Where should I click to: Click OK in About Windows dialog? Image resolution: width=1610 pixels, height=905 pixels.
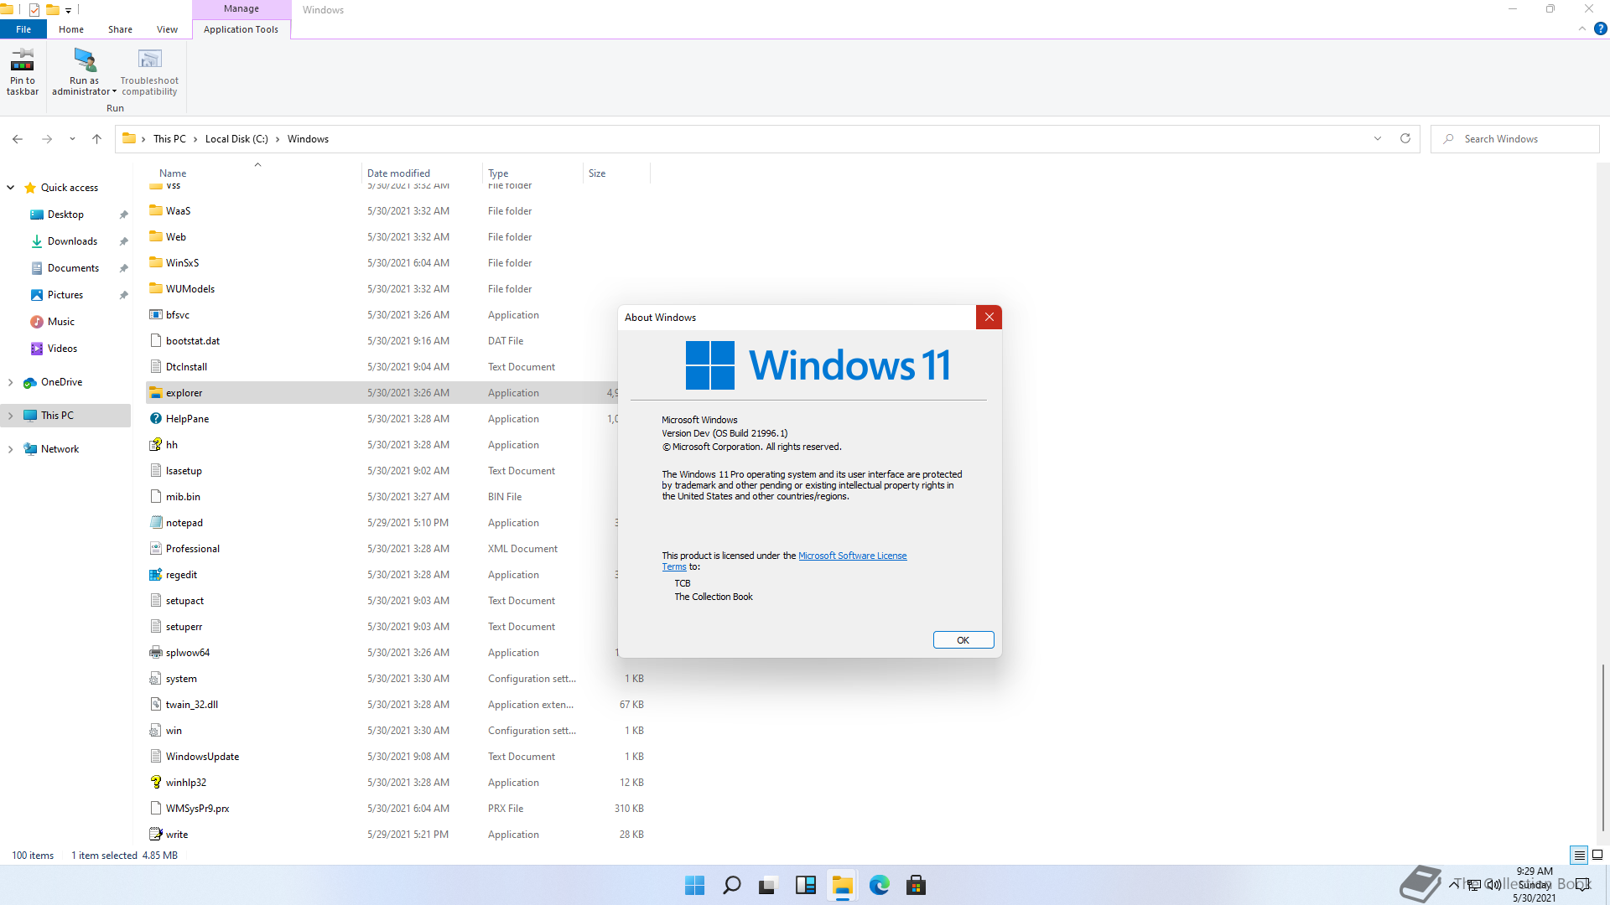coord(963,640)
